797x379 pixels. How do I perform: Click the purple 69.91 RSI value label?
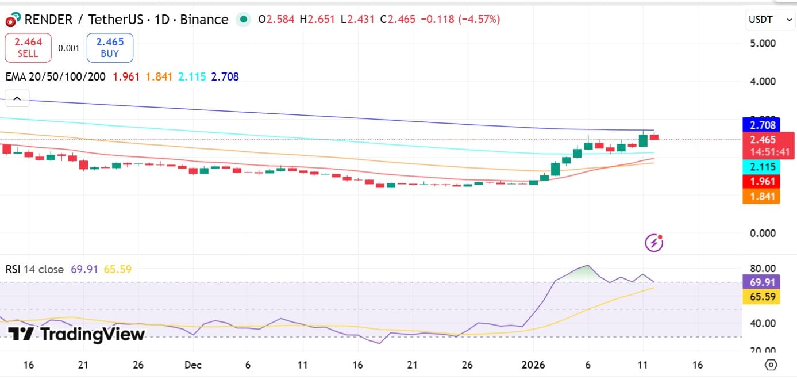[x=761, y=282]
